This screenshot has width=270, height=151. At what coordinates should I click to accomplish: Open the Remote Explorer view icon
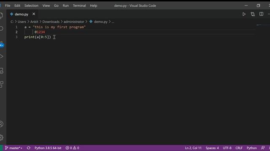(x=2, y=70)
